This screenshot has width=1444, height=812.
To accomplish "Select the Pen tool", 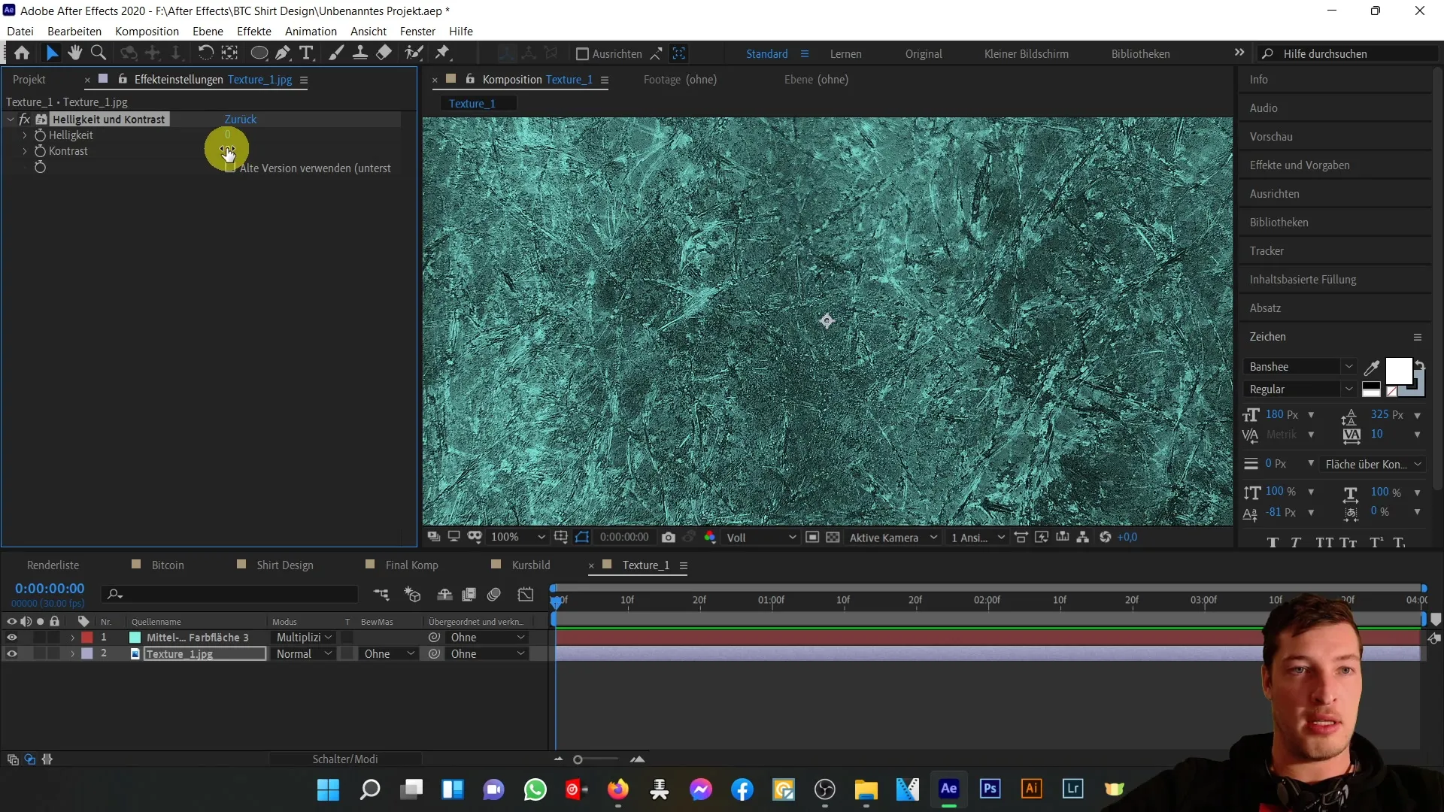I will pyautogui.click(x=283, y=53).
